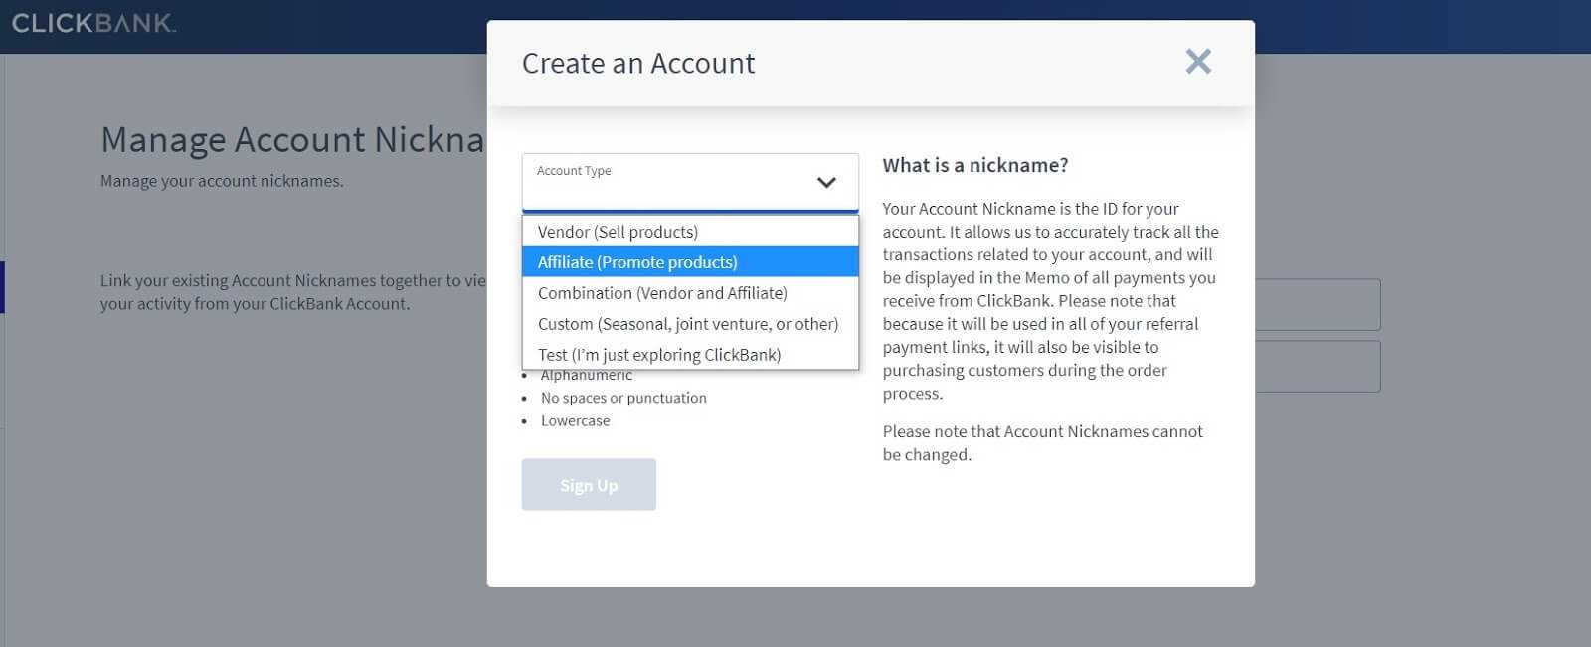Click the Manage Account Nicknames page heading
Image resolution: width=1591 pixels, height=647 pixels.
coord(292,139)
